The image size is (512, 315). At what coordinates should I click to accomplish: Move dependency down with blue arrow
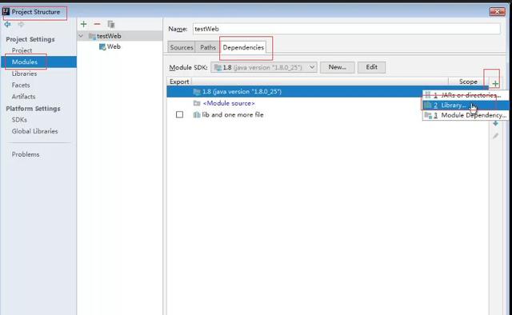(495, 124)
